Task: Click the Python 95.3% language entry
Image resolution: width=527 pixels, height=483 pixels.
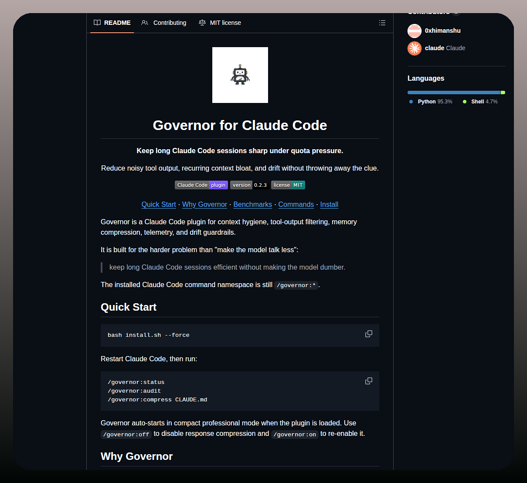Action: (x=431, y=102)
